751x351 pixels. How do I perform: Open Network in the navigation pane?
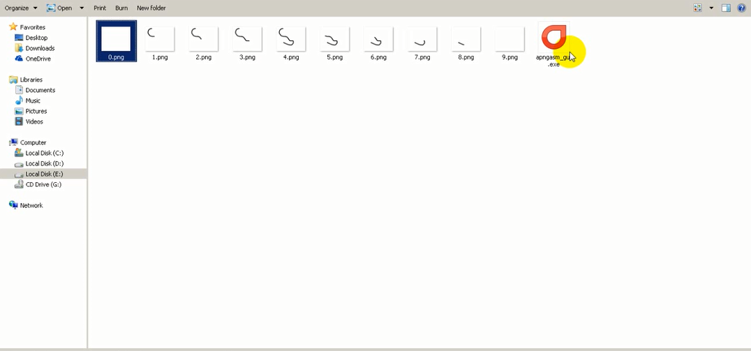(x=31, y=205)
